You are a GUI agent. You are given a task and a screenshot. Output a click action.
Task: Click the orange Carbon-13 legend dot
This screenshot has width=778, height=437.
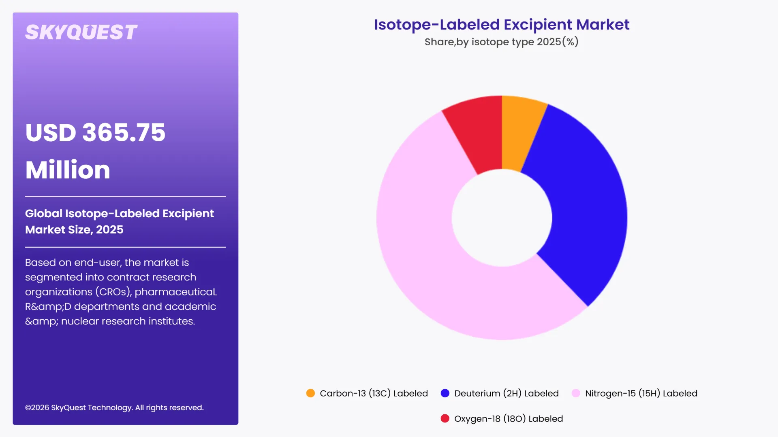coord(310,393)
